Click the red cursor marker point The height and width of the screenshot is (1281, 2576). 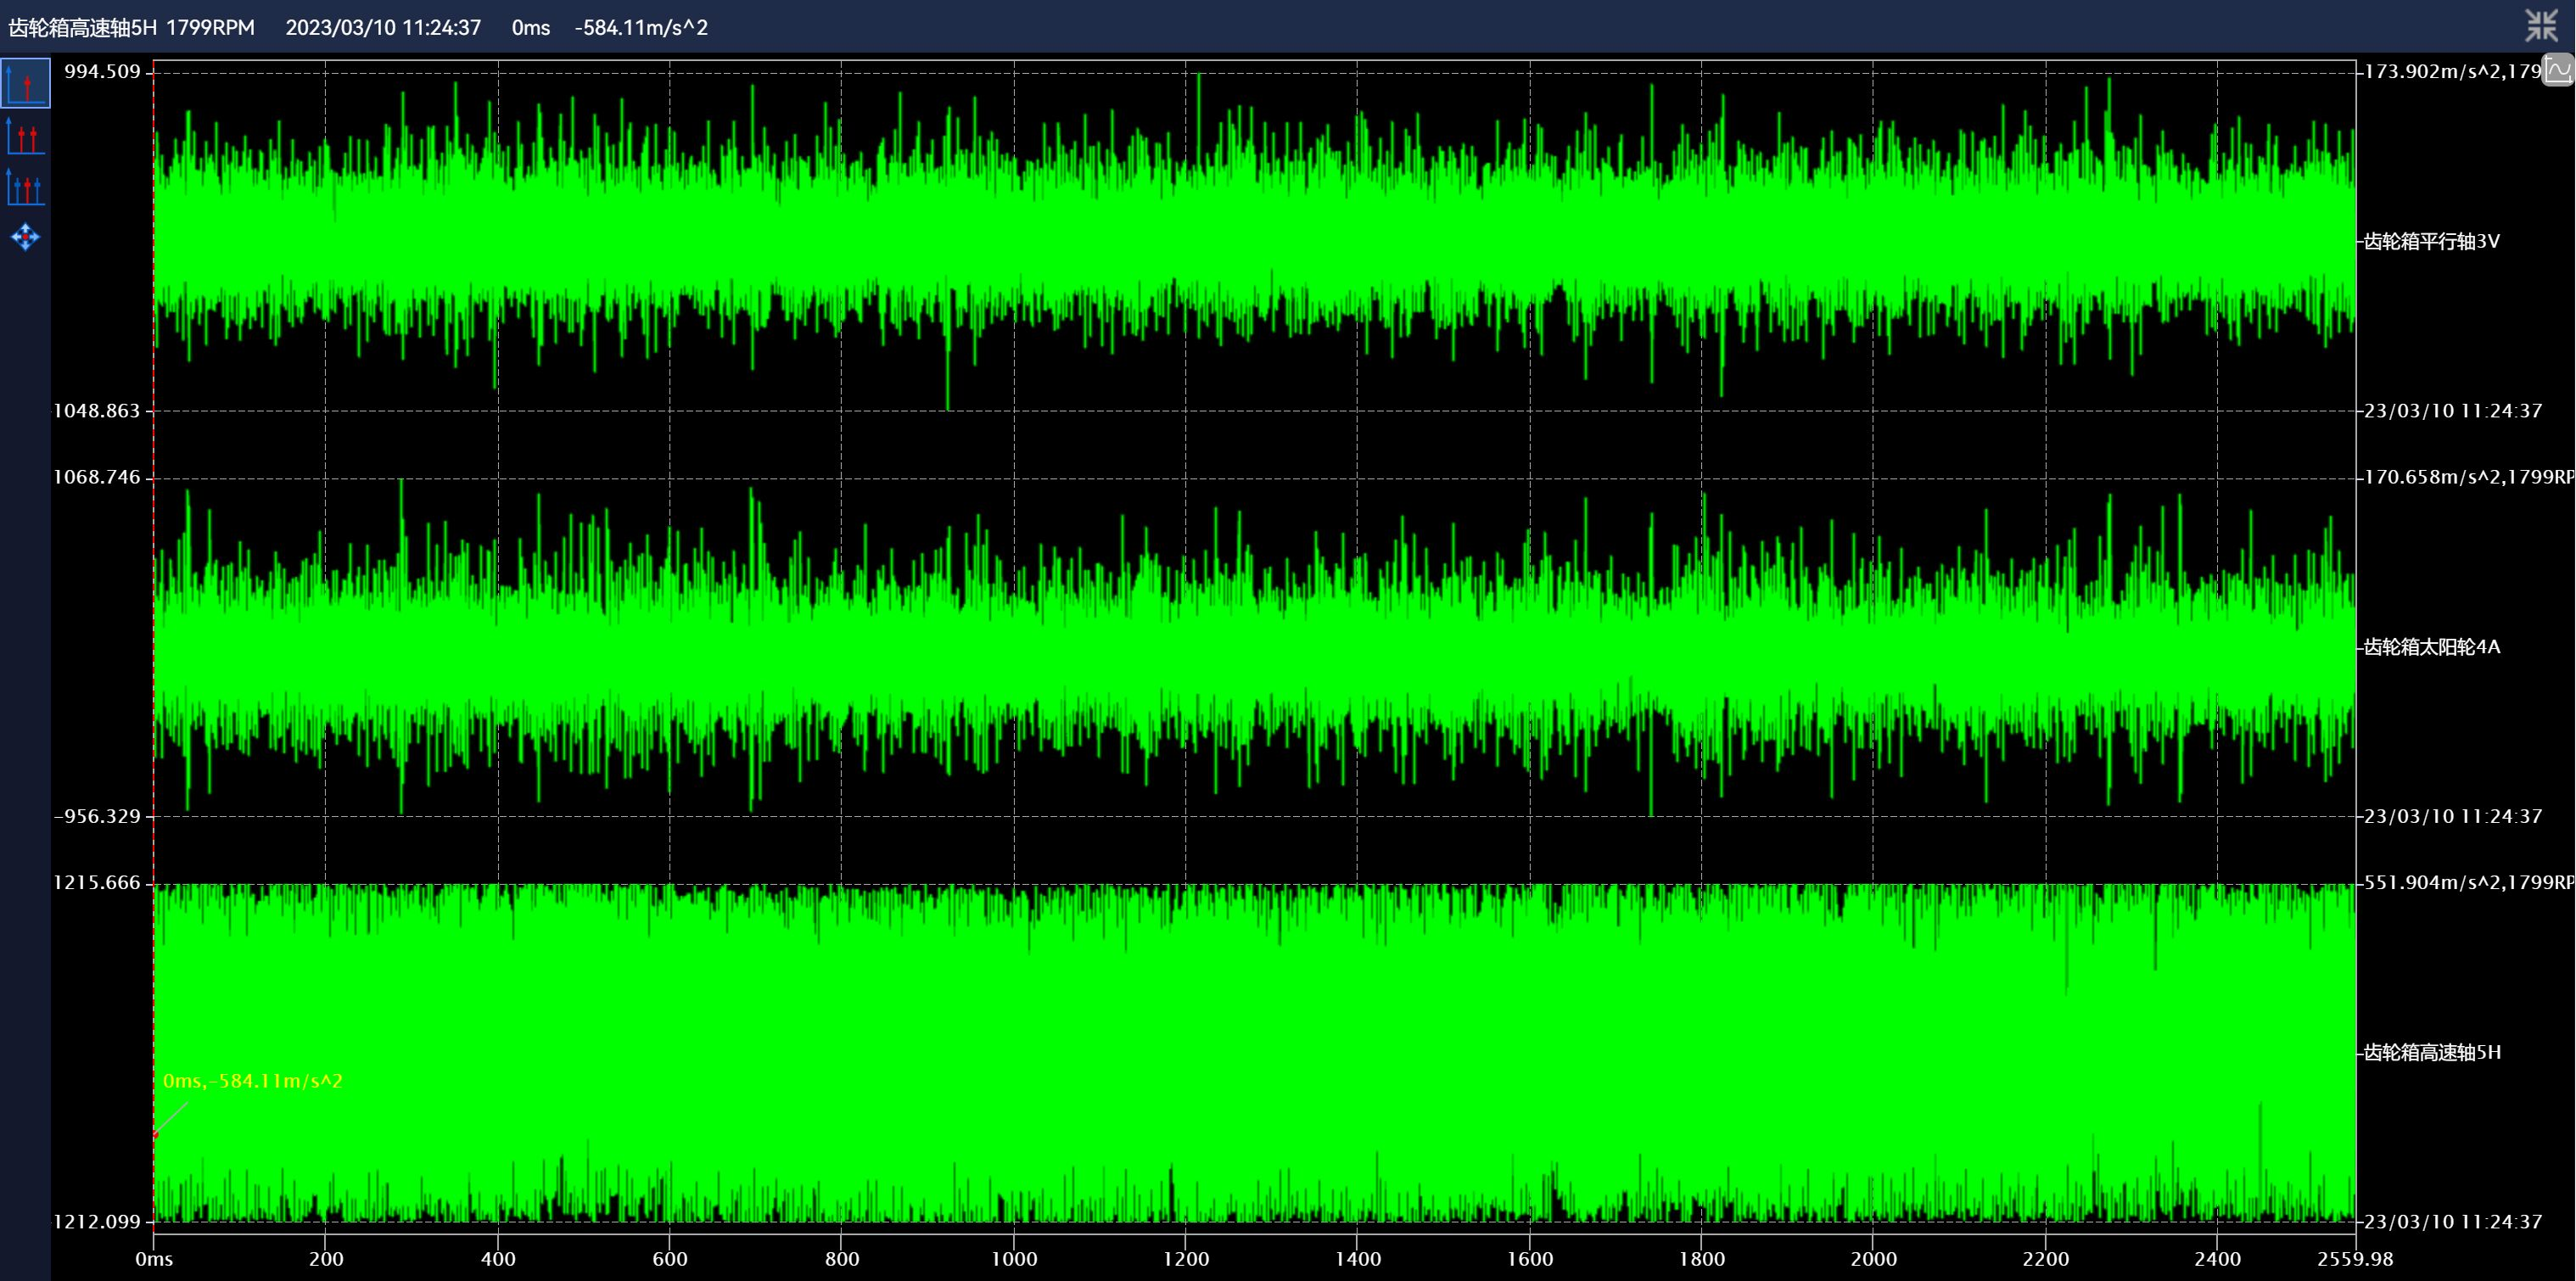pyautogui.click(x=155, y=1135)
